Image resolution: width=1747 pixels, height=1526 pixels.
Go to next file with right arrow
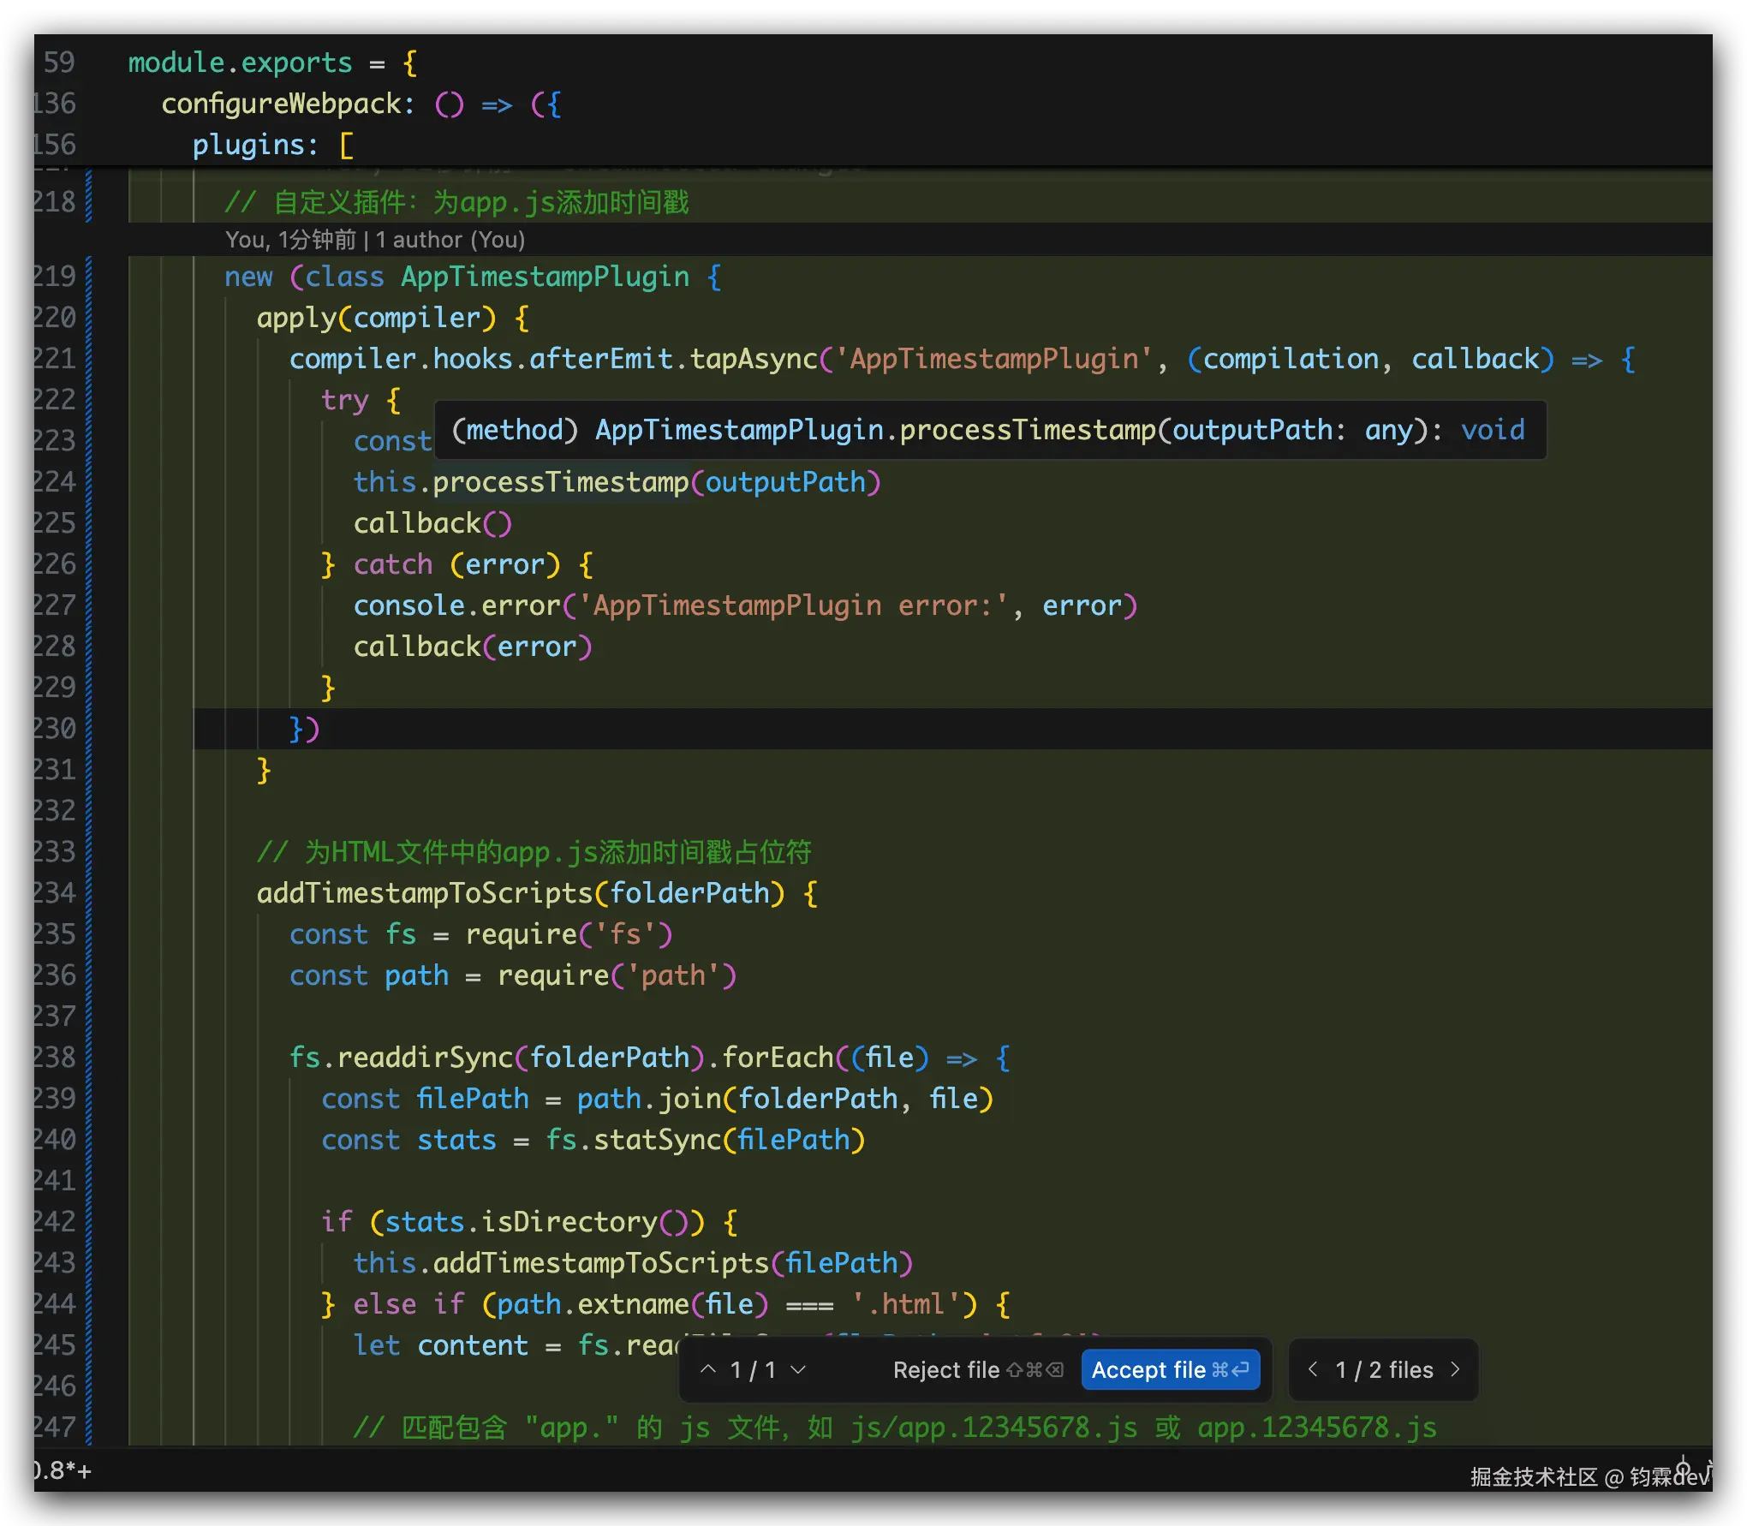pyautogui.click(x=1455, y=1369)
